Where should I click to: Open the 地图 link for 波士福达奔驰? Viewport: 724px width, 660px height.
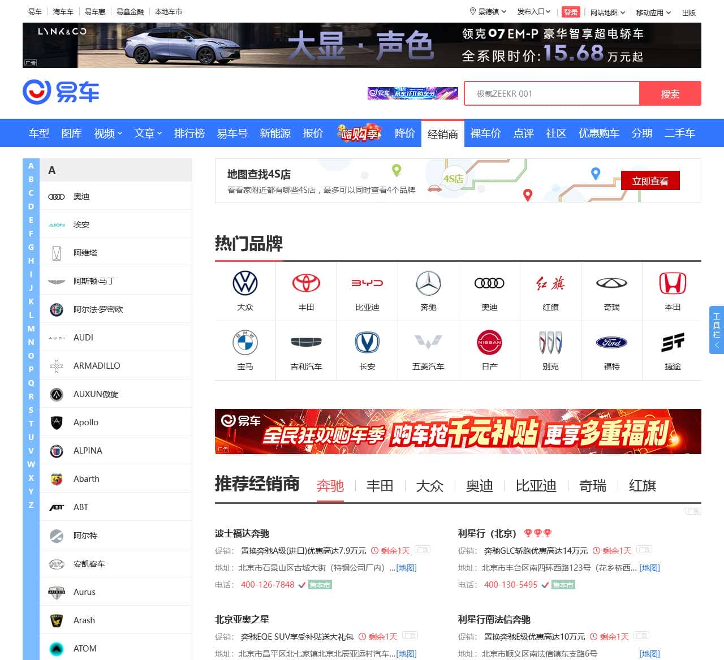(406, 568)
